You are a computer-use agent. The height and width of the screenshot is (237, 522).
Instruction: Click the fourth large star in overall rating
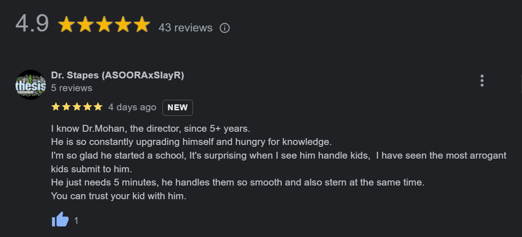pyautogui.click(x=123, y=25)
